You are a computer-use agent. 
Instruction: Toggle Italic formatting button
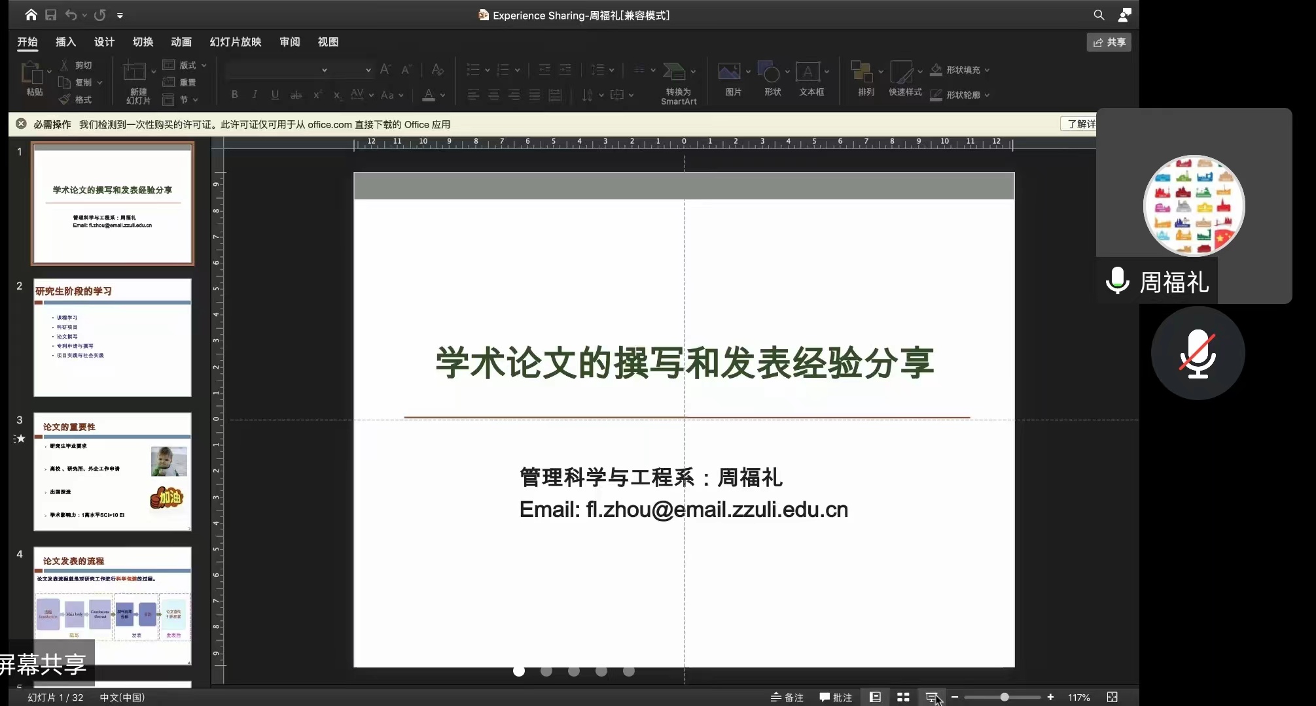tap(255, 95)
